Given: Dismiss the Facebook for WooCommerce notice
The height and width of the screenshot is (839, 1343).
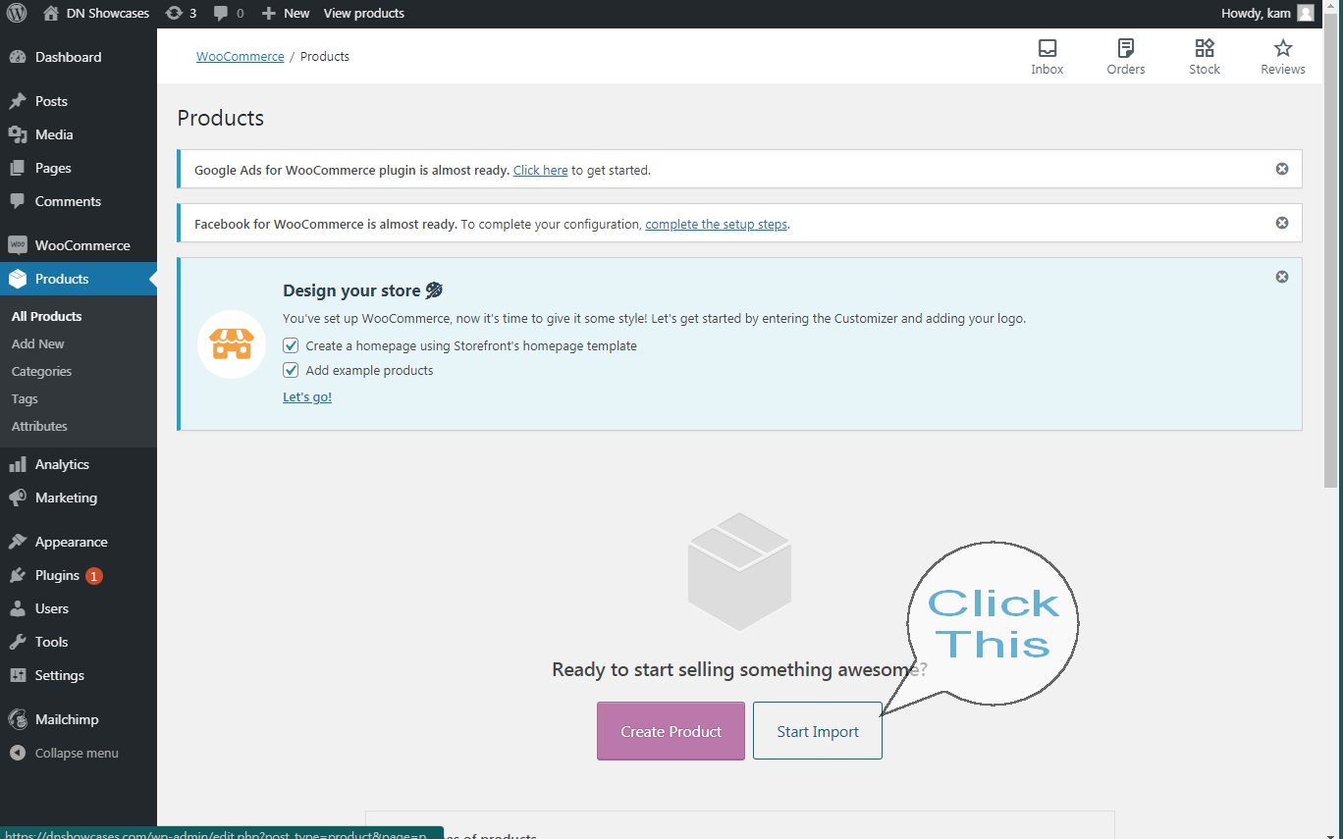Looking at the screenshot, I should point(1281,223).
